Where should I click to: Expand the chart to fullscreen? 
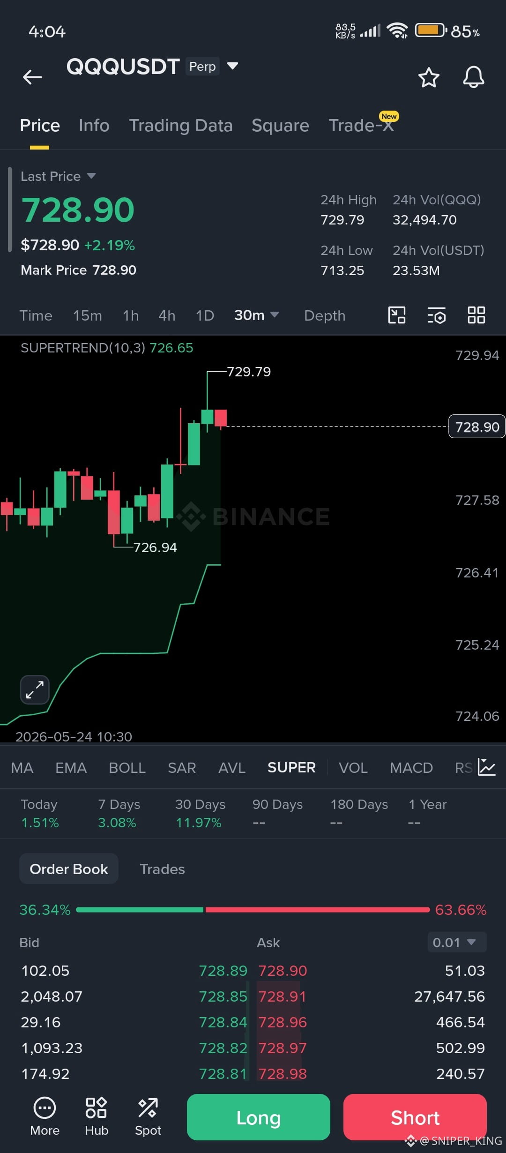[x=35, y=690]
